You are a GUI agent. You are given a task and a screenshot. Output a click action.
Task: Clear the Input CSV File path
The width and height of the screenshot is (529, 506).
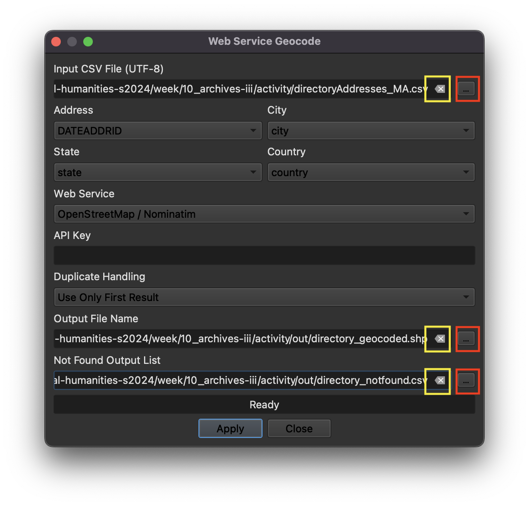(x=440, y=89)
